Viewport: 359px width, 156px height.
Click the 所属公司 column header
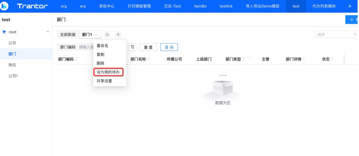point(174,59)
